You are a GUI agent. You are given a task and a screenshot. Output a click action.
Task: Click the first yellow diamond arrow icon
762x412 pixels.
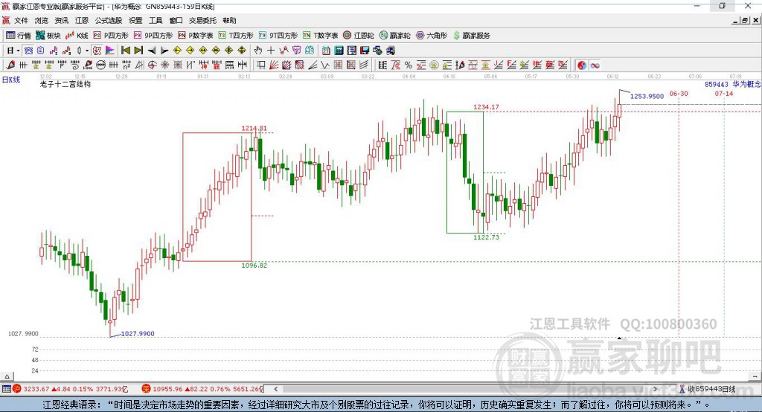177,51
